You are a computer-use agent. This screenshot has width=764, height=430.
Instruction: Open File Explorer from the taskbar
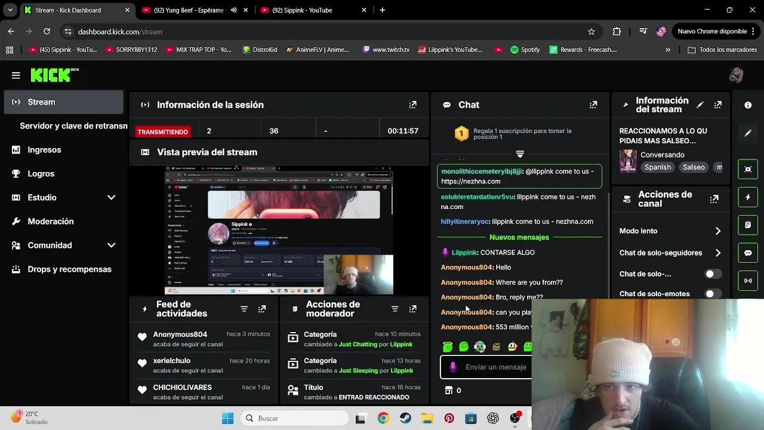coord(427,419)
